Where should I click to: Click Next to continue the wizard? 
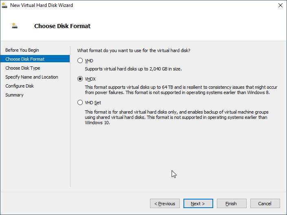(198, 204)
